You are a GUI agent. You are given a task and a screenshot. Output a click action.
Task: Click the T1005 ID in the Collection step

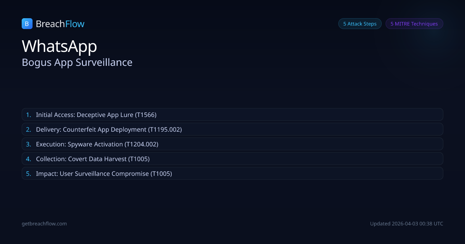(139, 159)
